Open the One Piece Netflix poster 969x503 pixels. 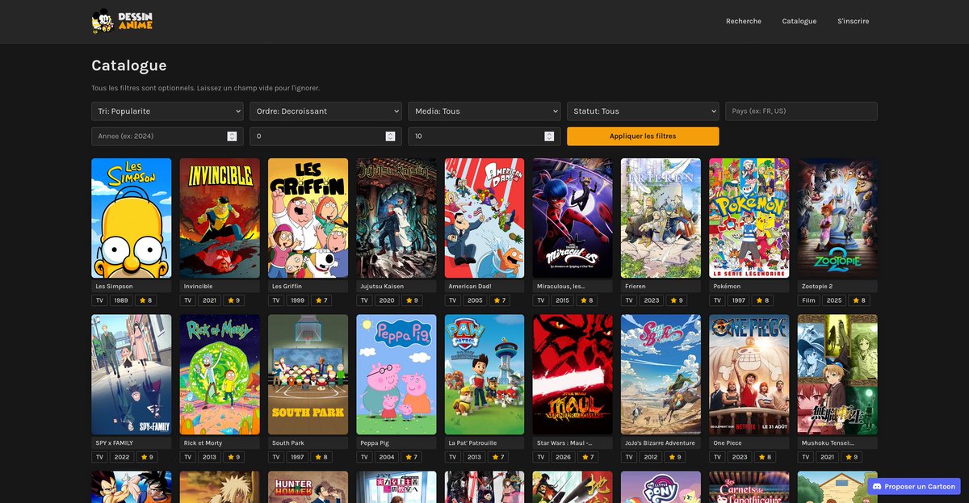tap(749, 375)
